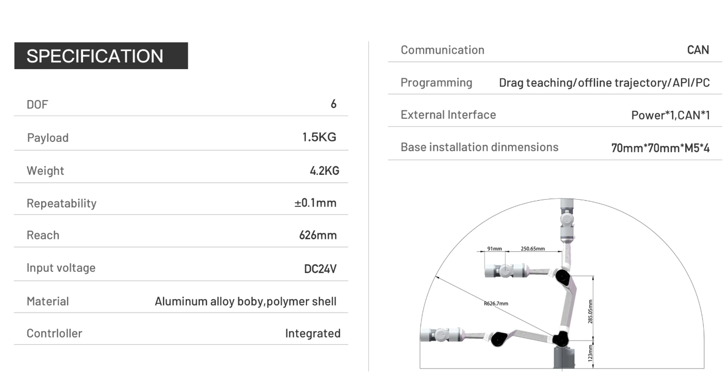Screen dimensions: 728x389
Task: Click the SPECIFICATION heading banner
Action: point(101,56)
